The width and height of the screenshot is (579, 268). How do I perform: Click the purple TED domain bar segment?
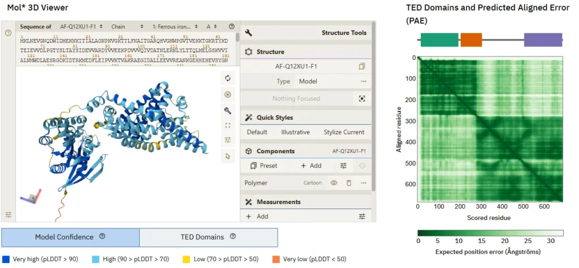pyautogui.click(x=543, y=40)
